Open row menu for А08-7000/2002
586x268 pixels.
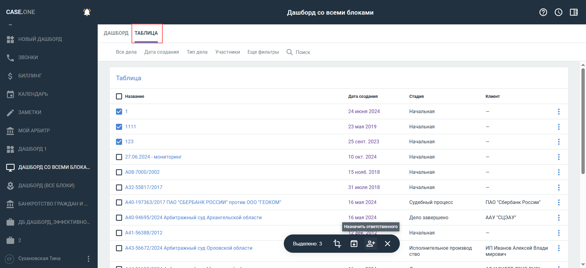(559, 172)
